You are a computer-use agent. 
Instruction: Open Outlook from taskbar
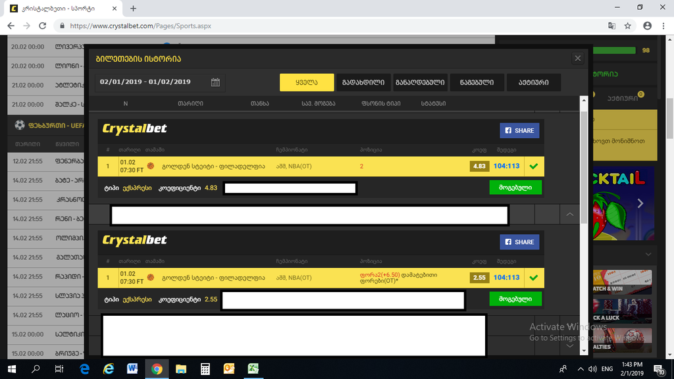(x=229, y=368)
